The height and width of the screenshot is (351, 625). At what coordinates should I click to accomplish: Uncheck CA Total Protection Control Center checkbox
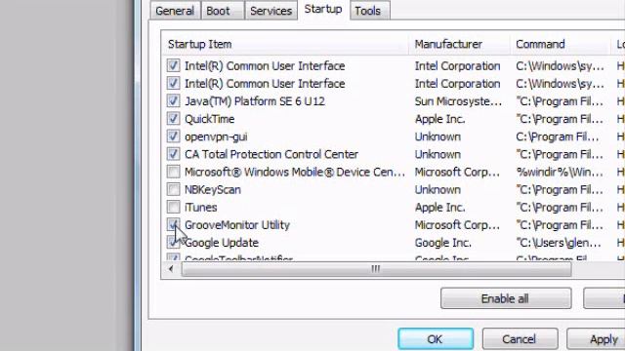click(x=174, y=154)
